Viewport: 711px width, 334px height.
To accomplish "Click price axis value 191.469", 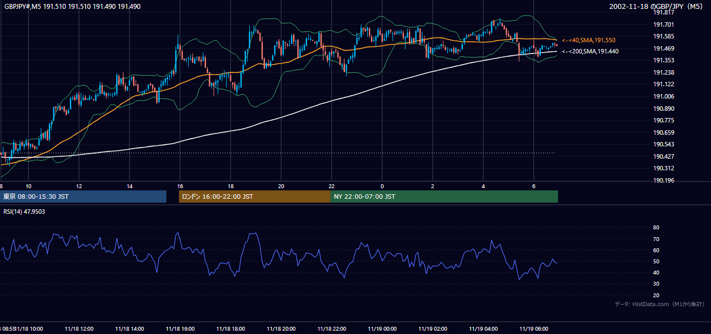I will (663, 48).
